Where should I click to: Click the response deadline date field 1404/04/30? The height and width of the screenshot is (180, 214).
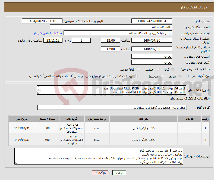[152, 40]
